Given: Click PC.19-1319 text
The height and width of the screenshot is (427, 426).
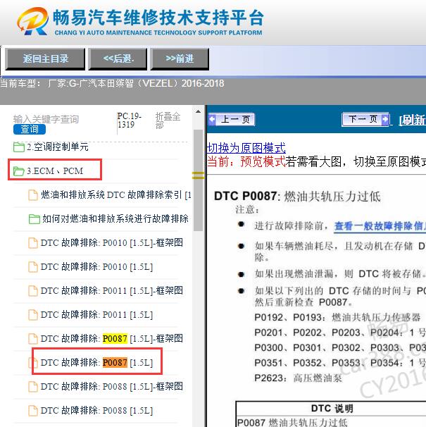Looking at the screenshot, I should point(130,120).
